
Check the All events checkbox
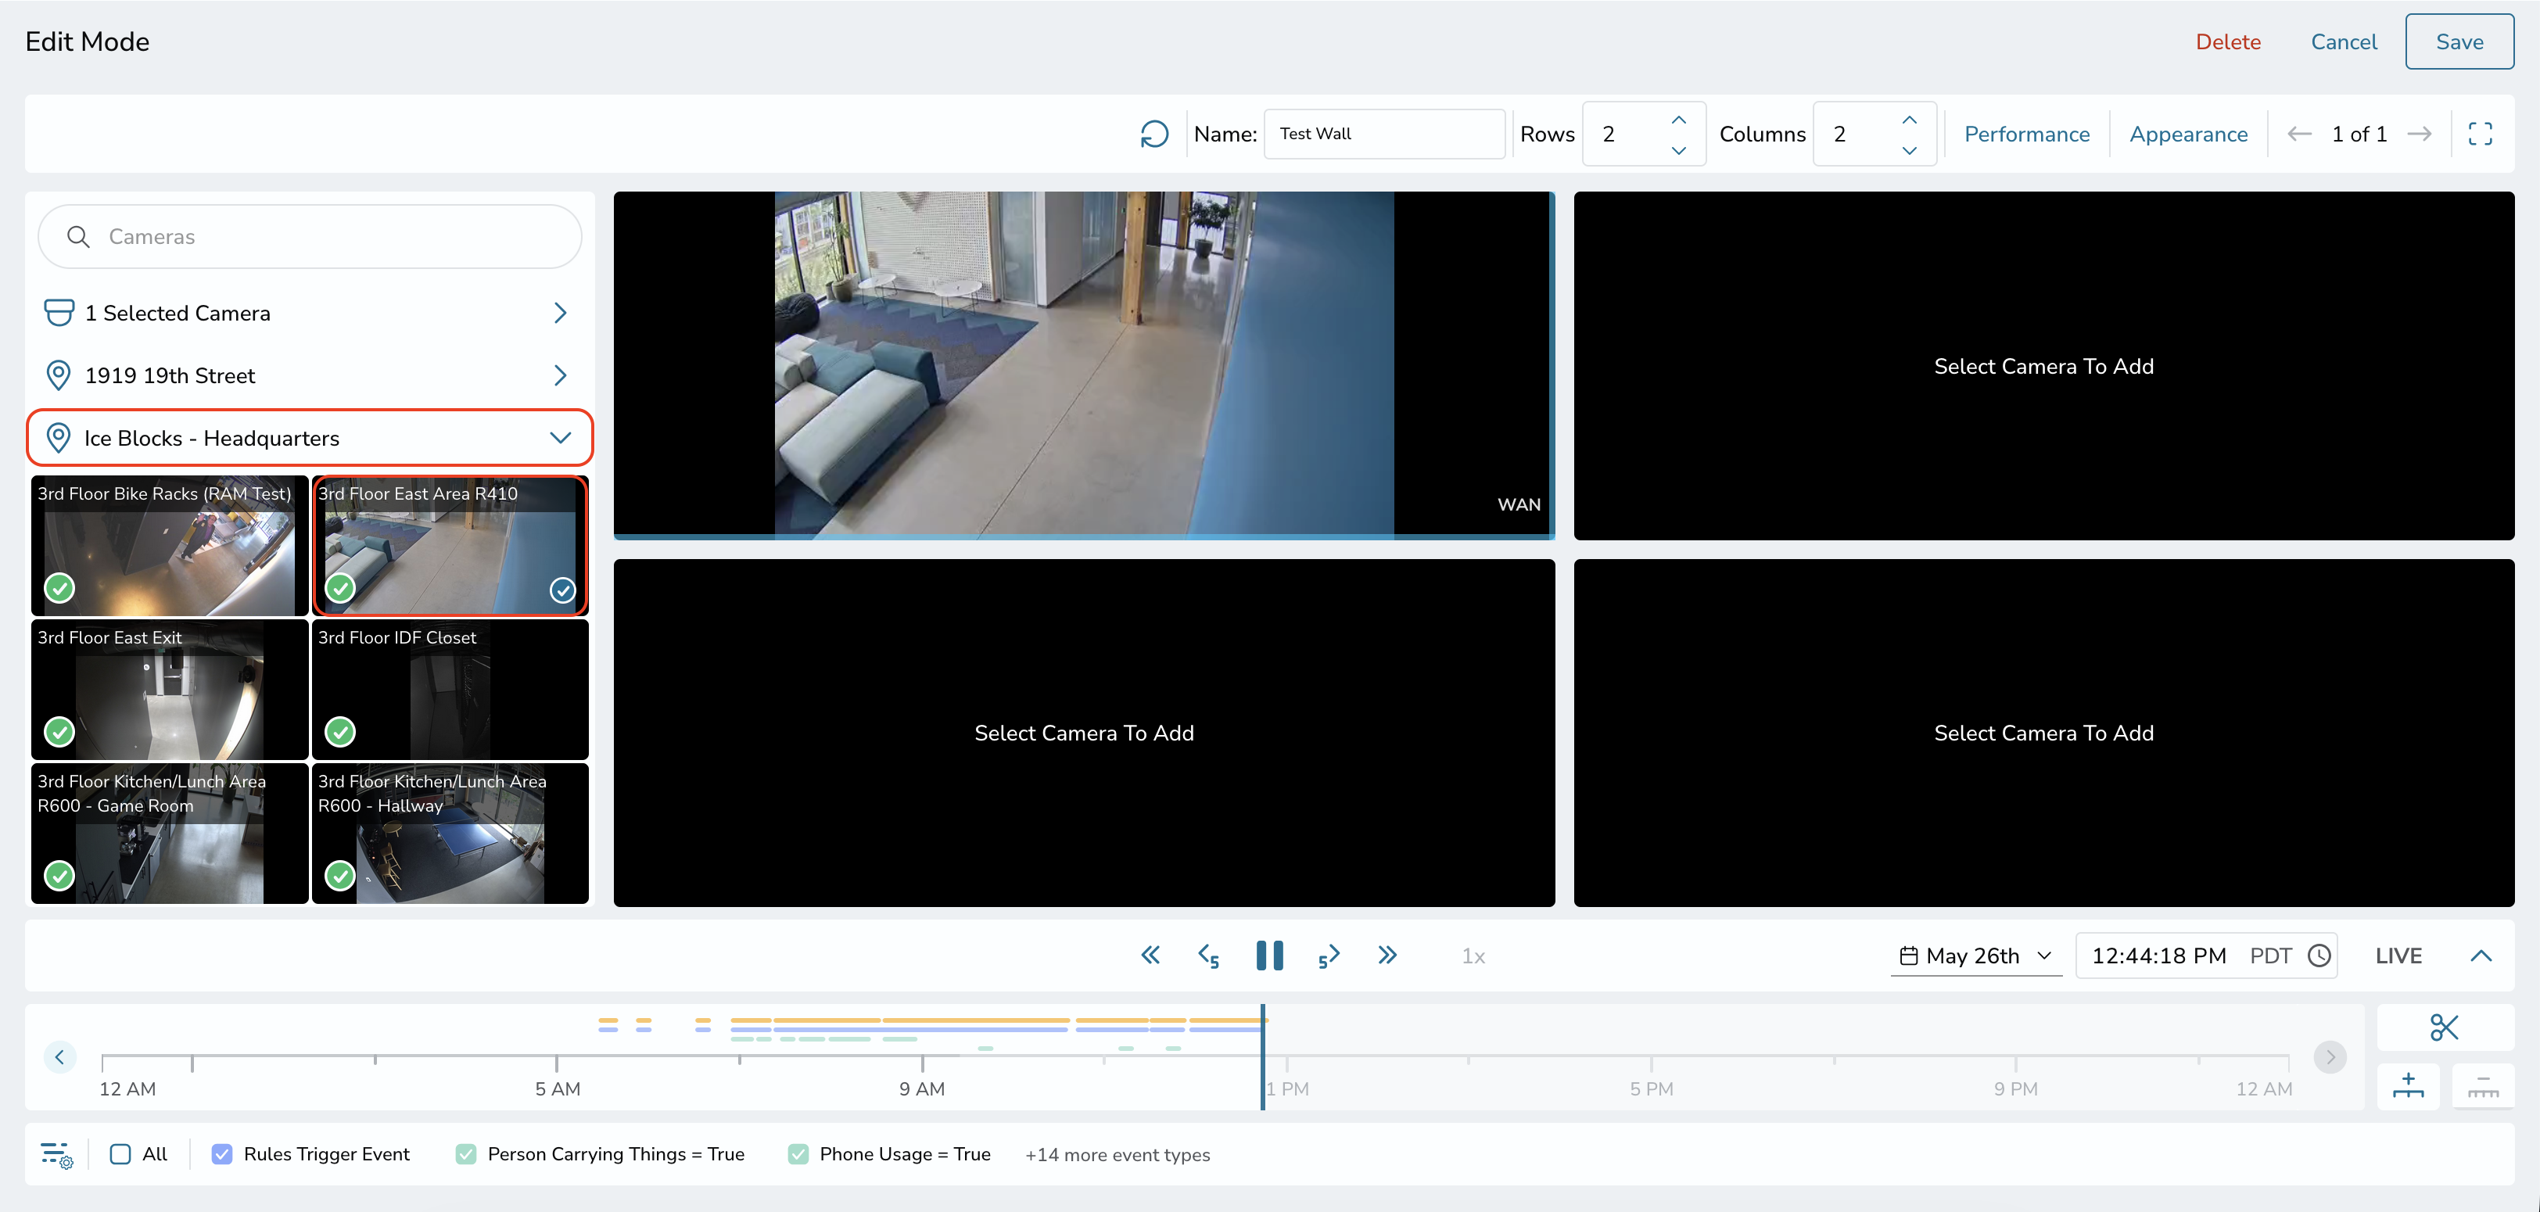(120, 1154)
